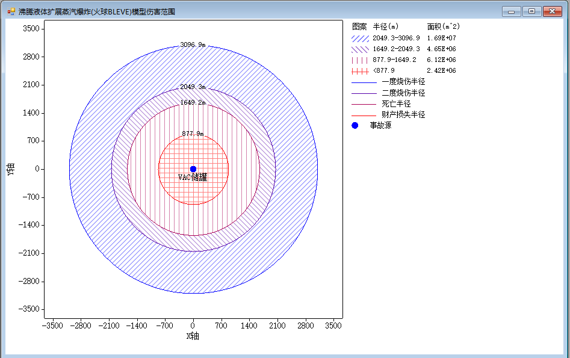Click the blue accident source dot in chart

click(193, 169)
